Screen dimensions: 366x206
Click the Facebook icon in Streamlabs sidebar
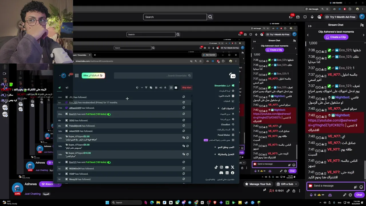(232, 173)
